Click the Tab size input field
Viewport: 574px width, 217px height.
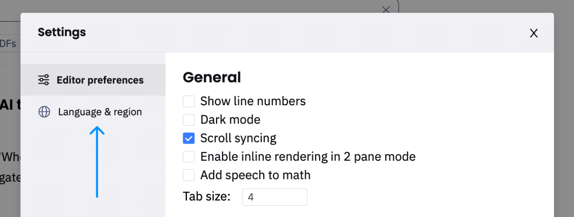pyautogui.click(x=275, y=197)
